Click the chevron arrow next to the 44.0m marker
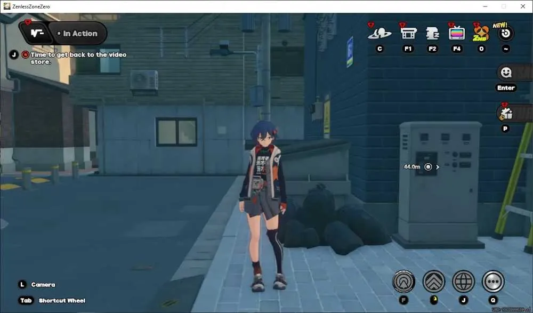Screen dimensions: 533x313 pyautogui.click(x=438, y=167)
